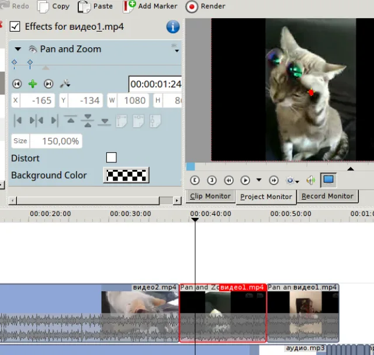Image resolution: width=374 pixels, height=355 pixels.
Task: Open monitor settings gear dropdown
Action: [x=292, y=180]
